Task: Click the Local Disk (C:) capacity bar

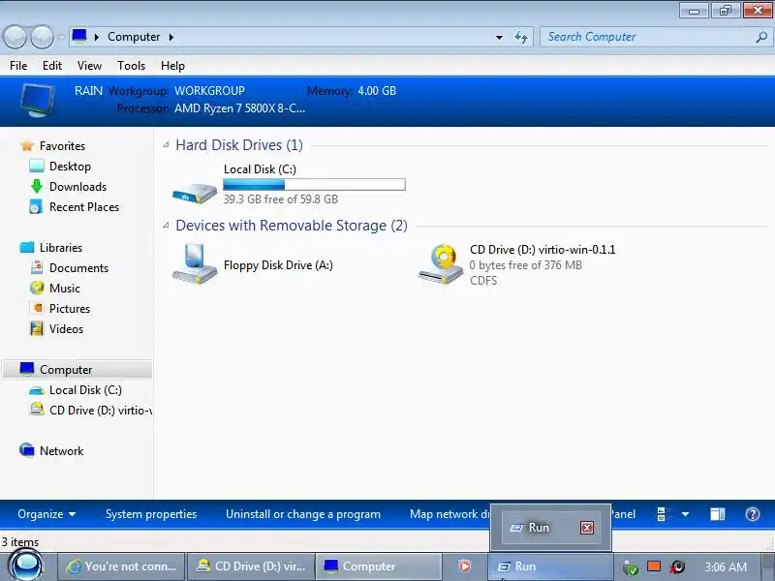Action: click(314, 185)
